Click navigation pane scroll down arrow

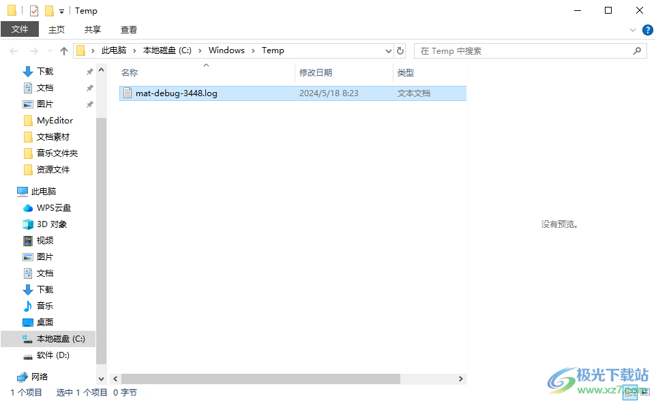[101, 378]
